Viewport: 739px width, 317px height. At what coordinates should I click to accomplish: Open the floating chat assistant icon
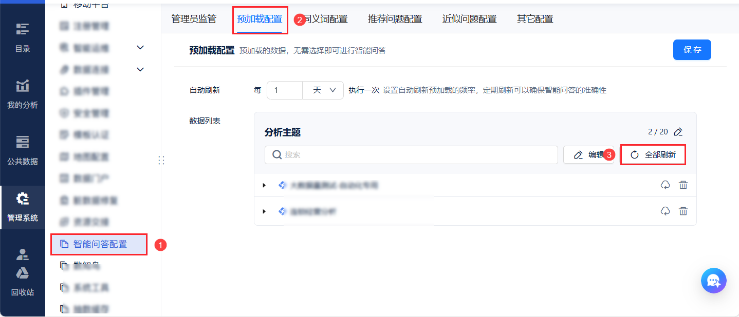(714, 281)
